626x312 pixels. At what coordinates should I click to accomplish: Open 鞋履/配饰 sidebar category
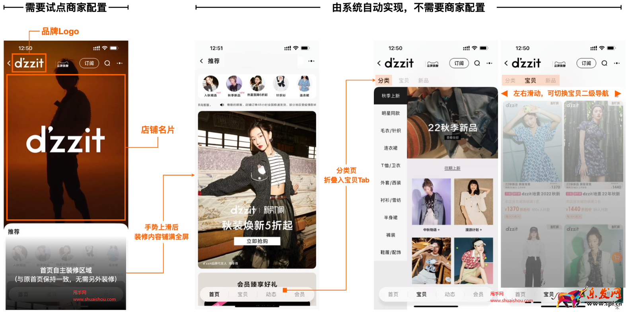[x=391, y=252]
